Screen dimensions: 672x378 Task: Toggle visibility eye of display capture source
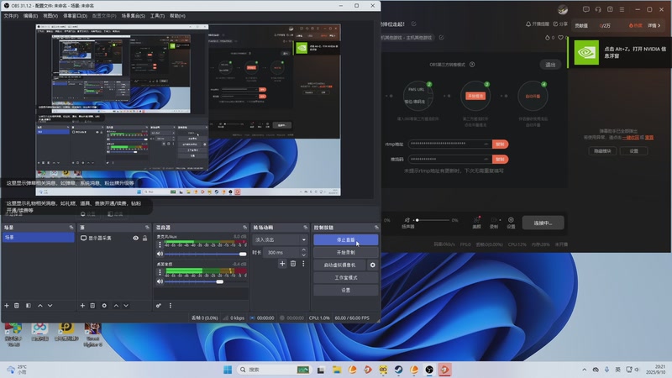pos(135,238)
